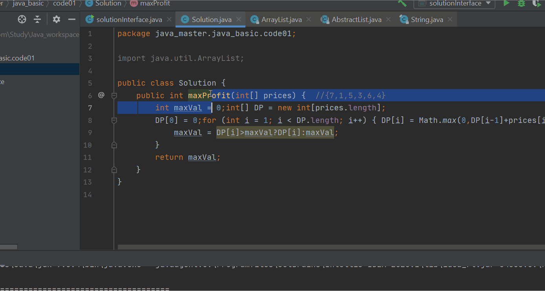Click the editor horizontal scrollbar thumb
The height and width of the screenshot is (291, 545).
[331, 247]
